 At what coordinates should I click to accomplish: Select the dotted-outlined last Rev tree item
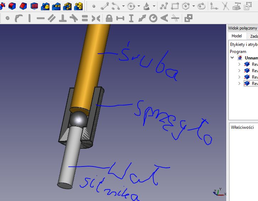(251, 83)
